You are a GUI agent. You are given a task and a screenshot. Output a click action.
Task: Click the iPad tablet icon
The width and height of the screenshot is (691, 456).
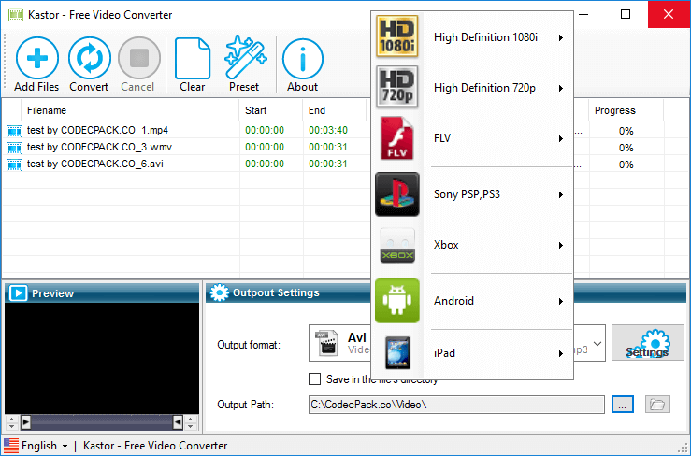click(x=398, y=352)
